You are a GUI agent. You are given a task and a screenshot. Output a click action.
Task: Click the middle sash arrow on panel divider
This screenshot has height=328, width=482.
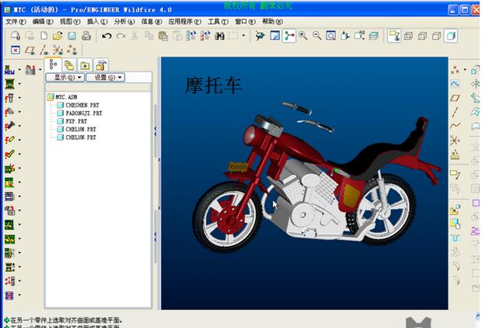click(159, 160)
